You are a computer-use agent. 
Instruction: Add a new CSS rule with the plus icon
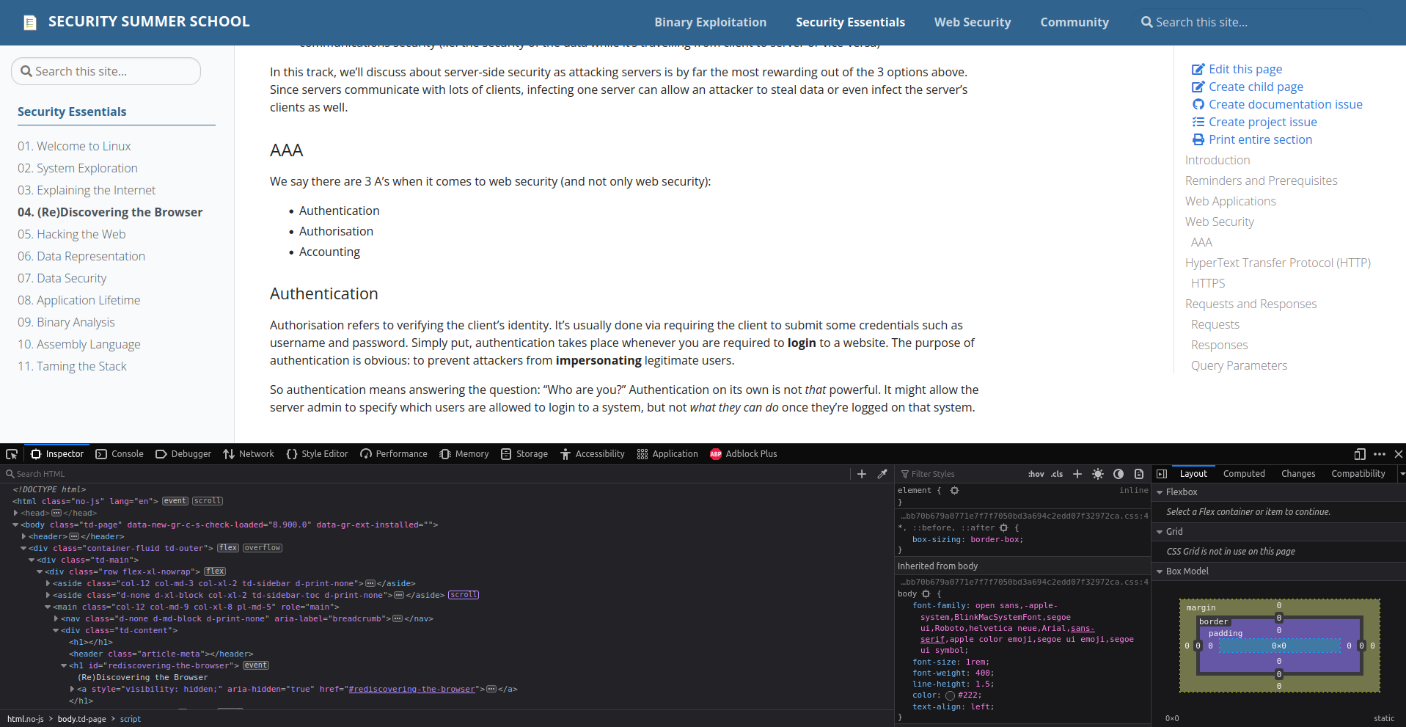coord(1077,474)
